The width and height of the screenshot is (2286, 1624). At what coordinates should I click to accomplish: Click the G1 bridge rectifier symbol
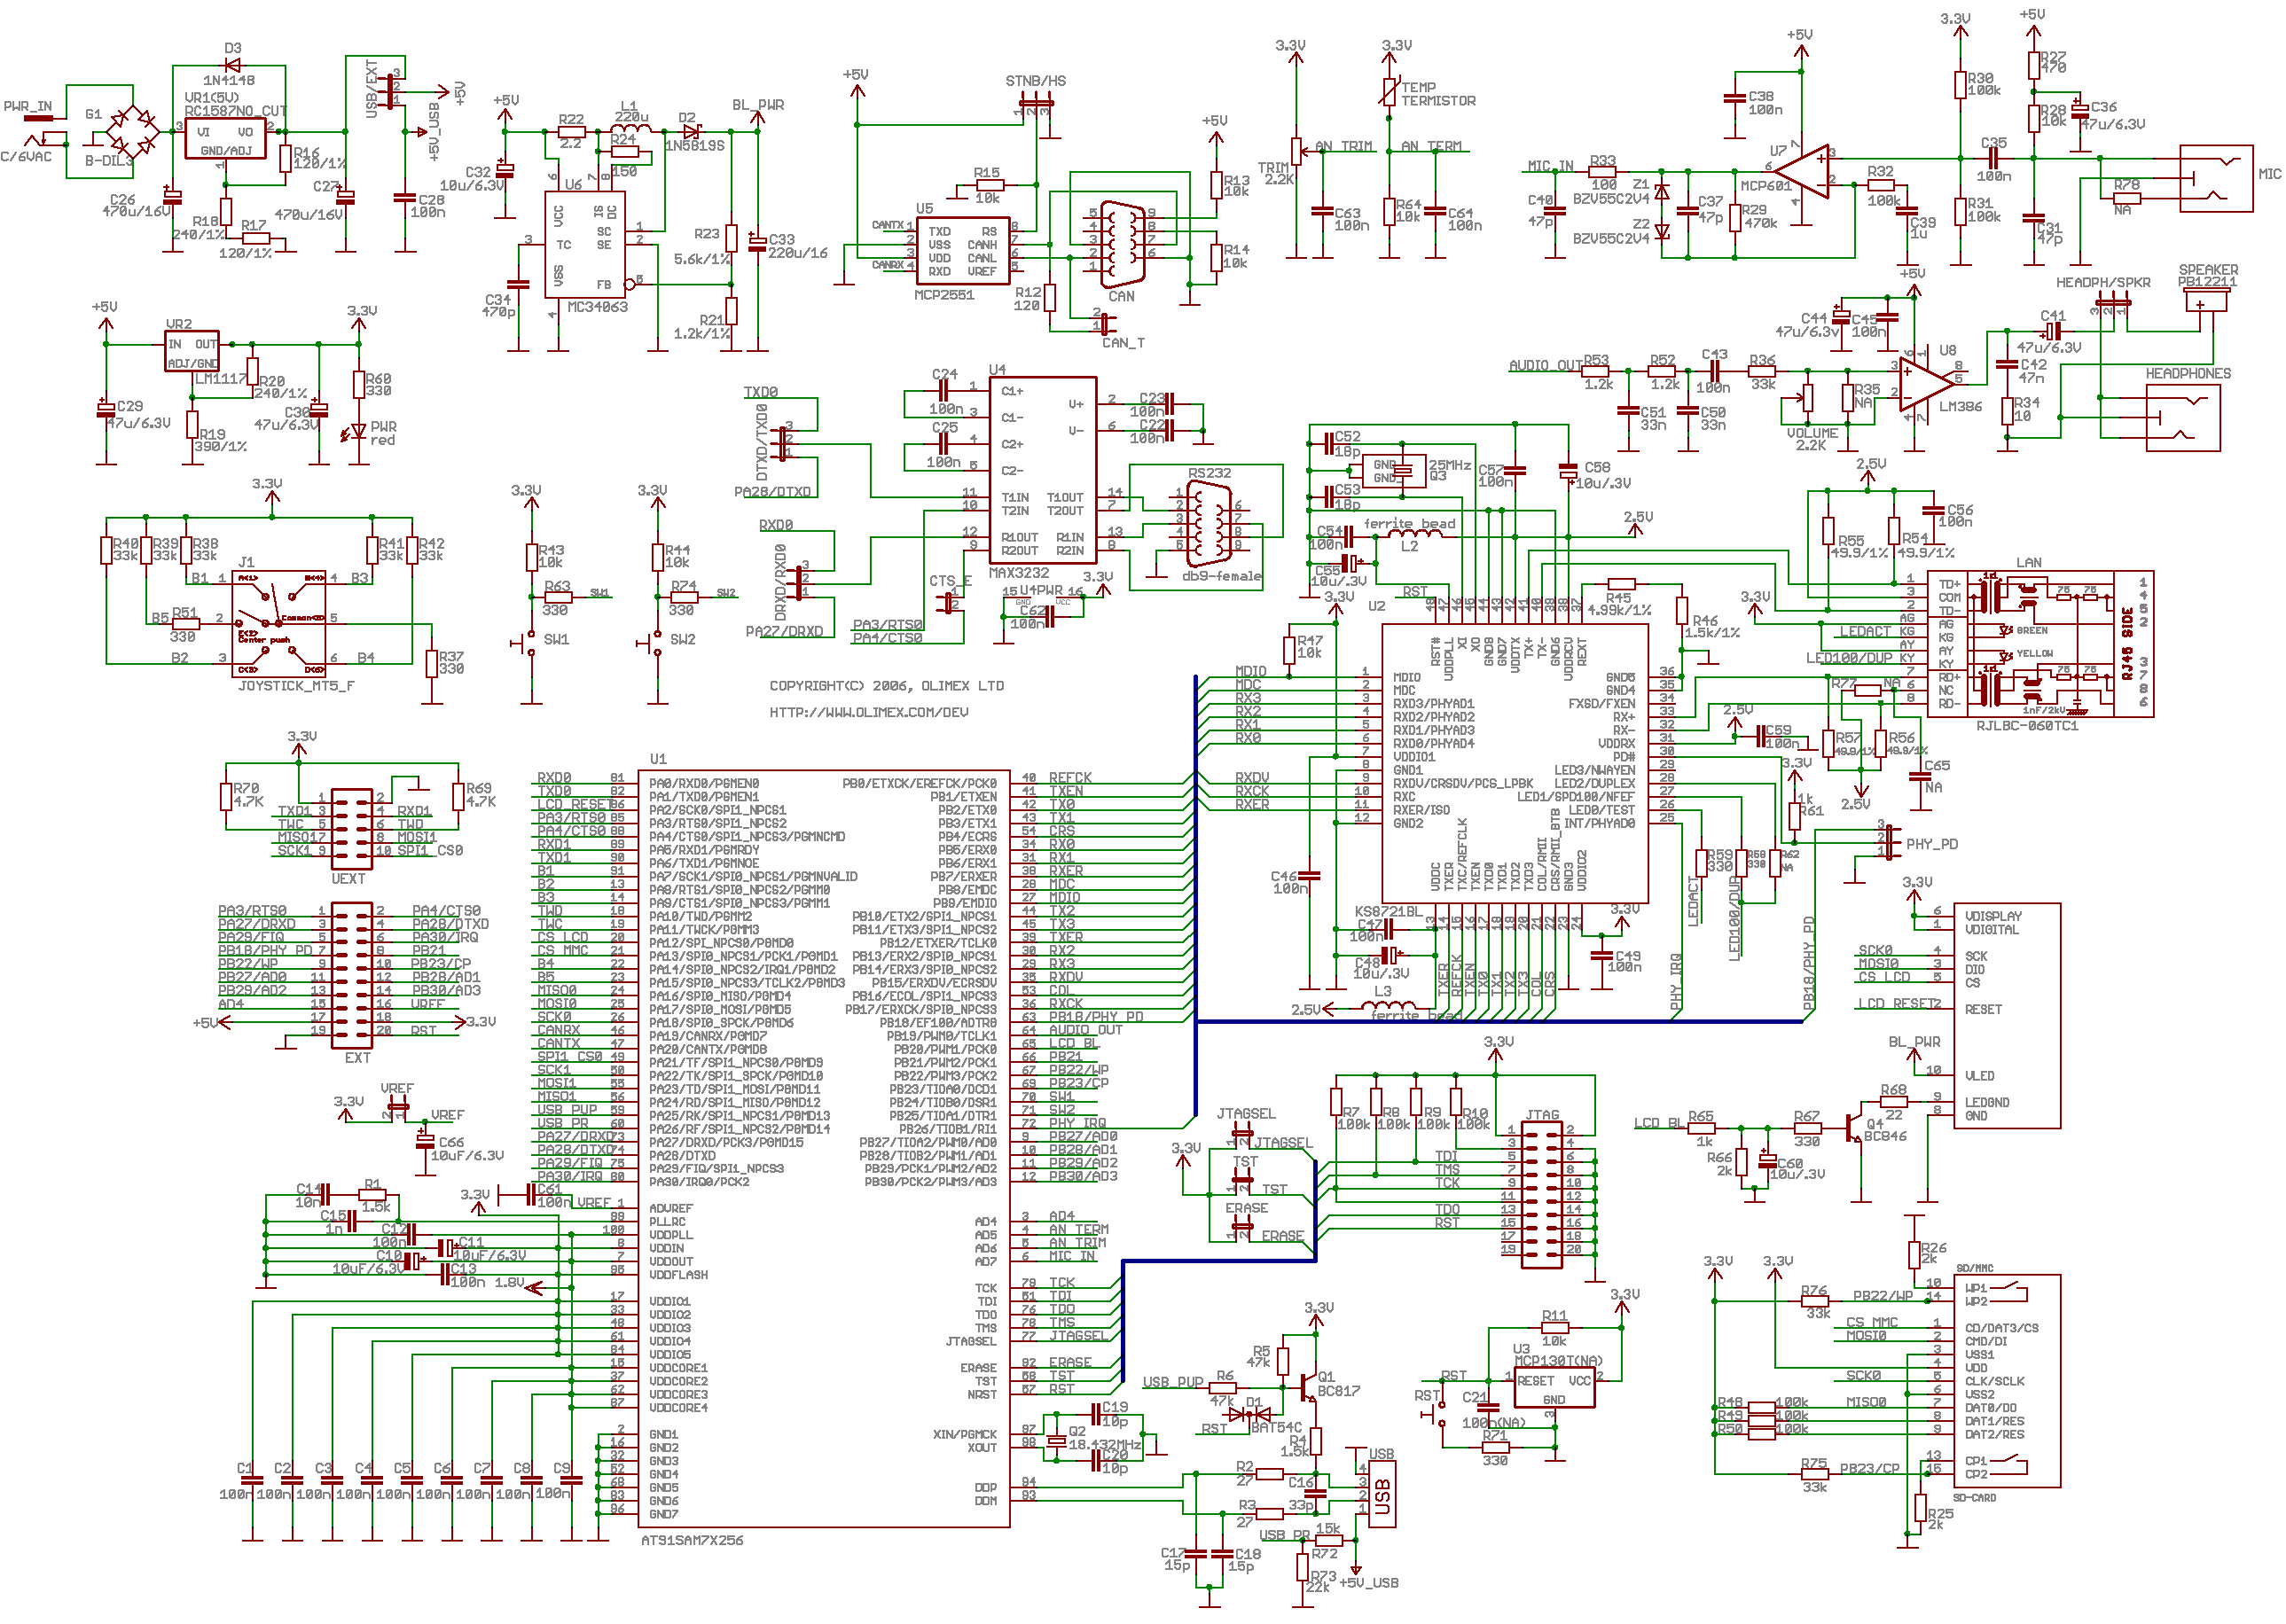[132, 131]
